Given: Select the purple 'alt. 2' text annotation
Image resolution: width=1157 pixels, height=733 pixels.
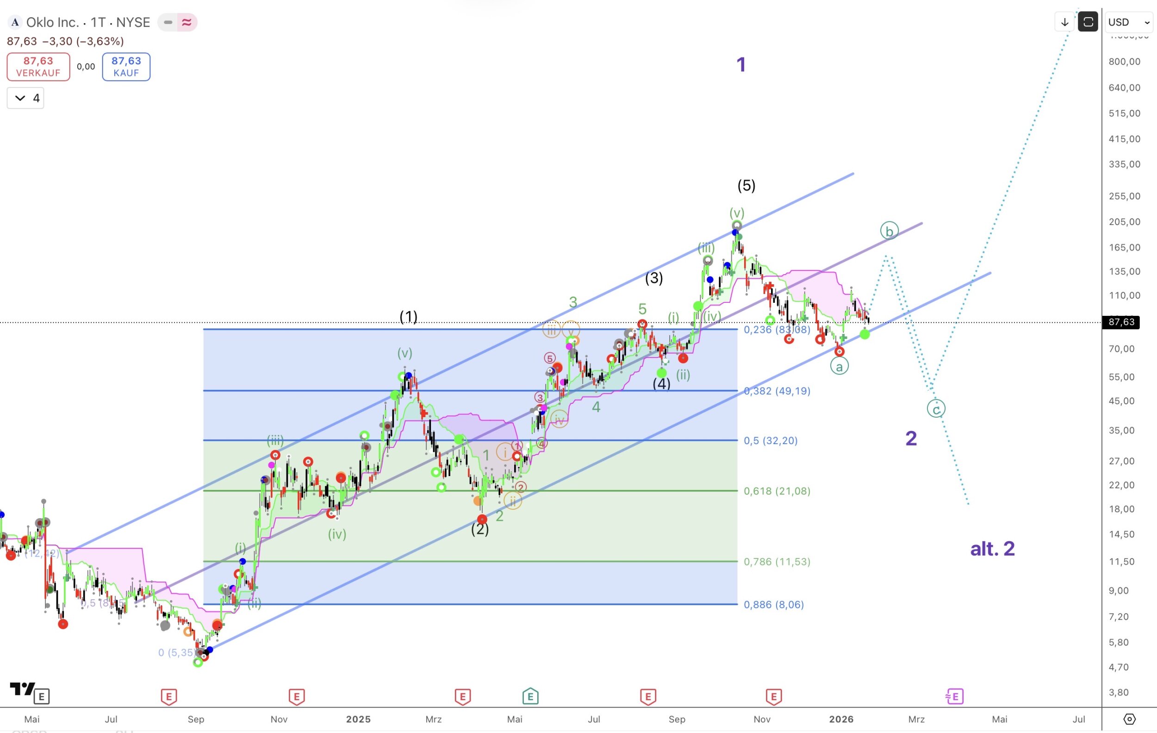Looking at the screenshot, I should coord(992,548).
